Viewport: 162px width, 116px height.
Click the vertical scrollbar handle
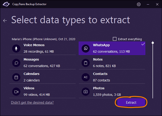point(153,43)
